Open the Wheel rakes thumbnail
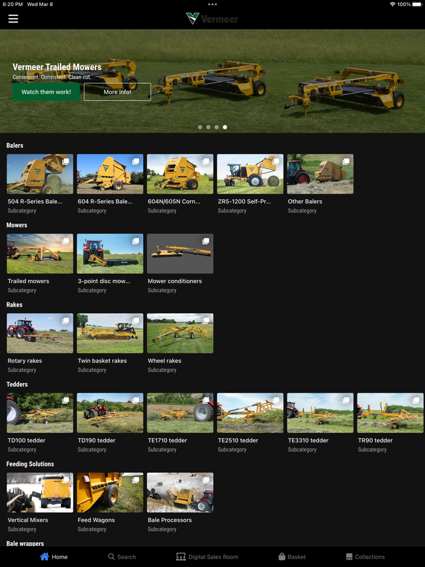The width and height of the screenshot is (425, 567). pos(180,333)
